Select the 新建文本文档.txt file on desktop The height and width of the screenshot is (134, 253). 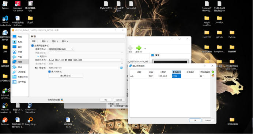coord(18,108)
